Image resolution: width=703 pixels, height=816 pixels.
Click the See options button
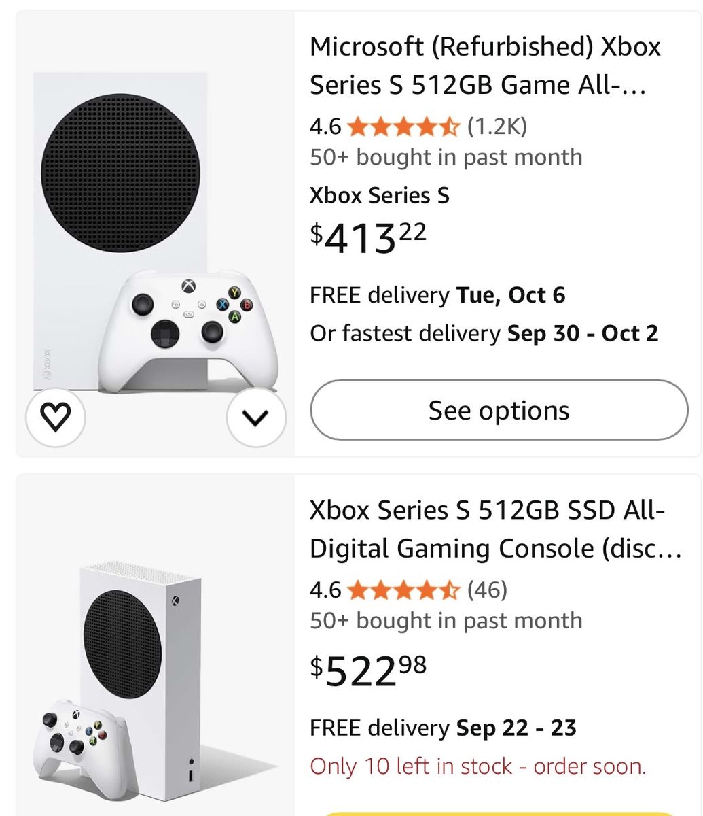pyautogui.click(x=499, y=410)
